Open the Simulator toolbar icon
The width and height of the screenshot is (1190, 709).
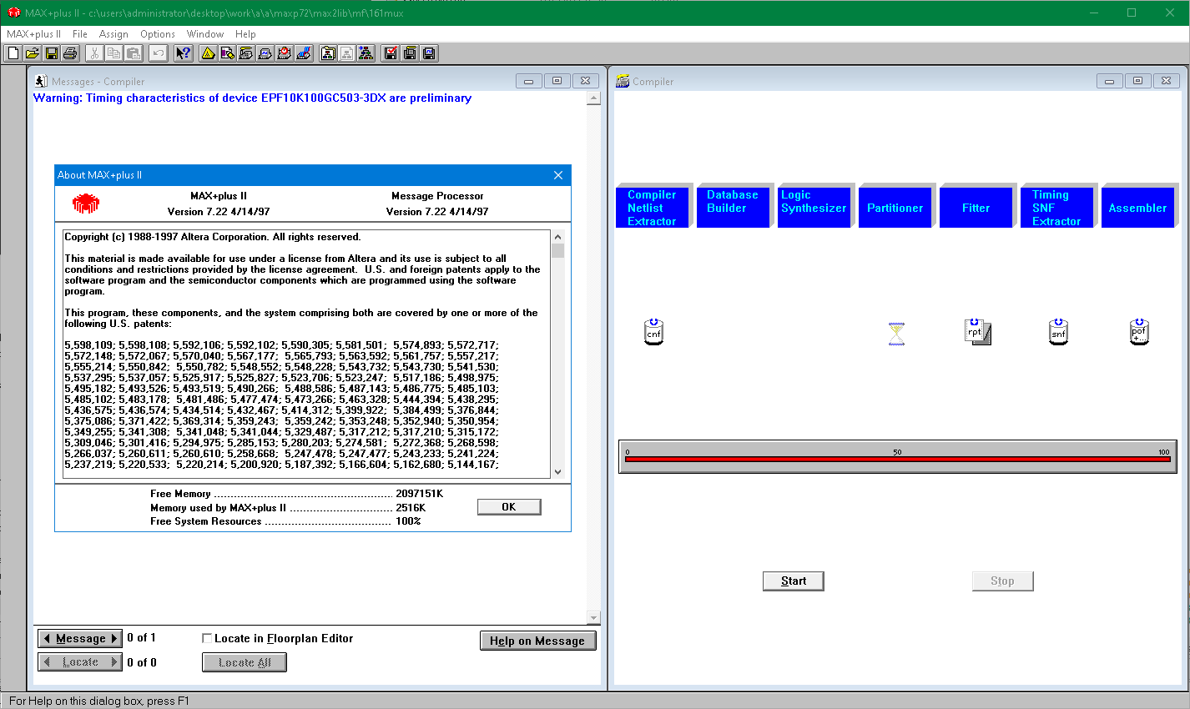[265, 53]
